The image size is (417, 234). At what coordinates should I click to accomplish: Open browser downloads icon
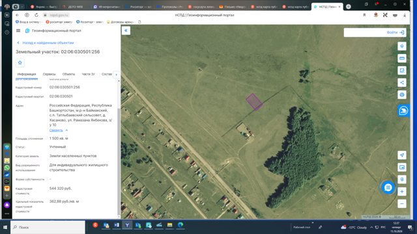[x=405, y=16]
